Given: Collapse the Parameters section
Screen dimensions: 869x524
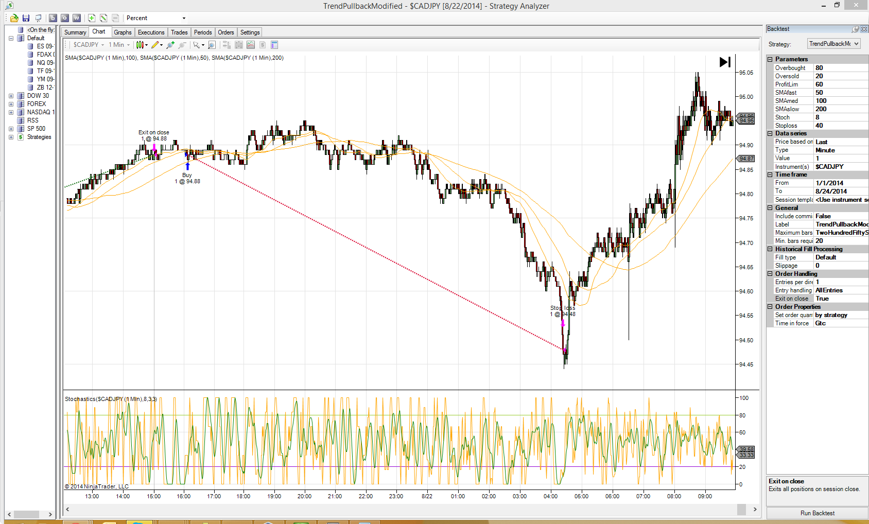Looking at the screenshot, I should 770,59.
